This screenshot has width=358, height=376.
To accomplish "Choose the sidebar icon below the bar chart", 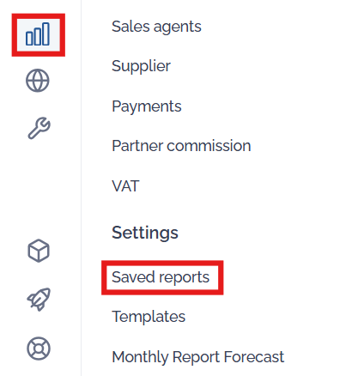I will click(38, 81).
